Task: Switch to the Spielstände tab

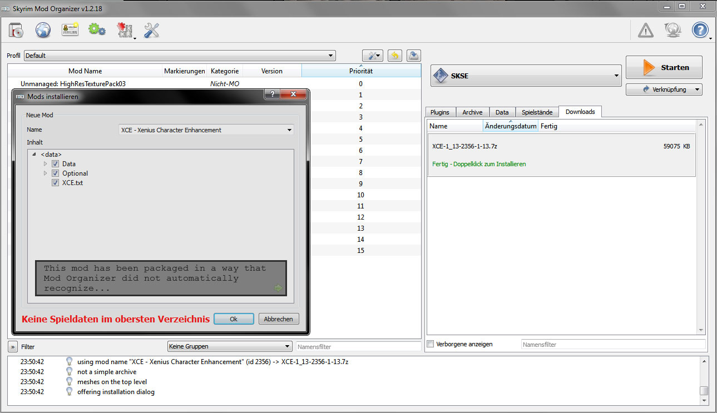Action: tap(537, 112)
